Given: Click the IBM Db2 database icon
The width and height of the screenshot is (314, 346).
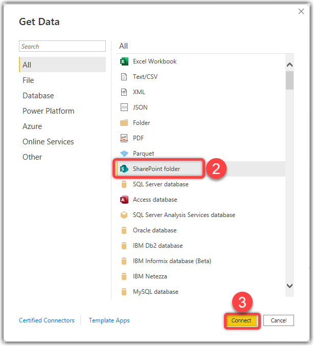Looking at the screenshot, I should (x=124, y=246).
